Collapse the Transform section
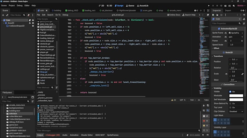This screenshot has width=247, height=138. coord(218,56)
